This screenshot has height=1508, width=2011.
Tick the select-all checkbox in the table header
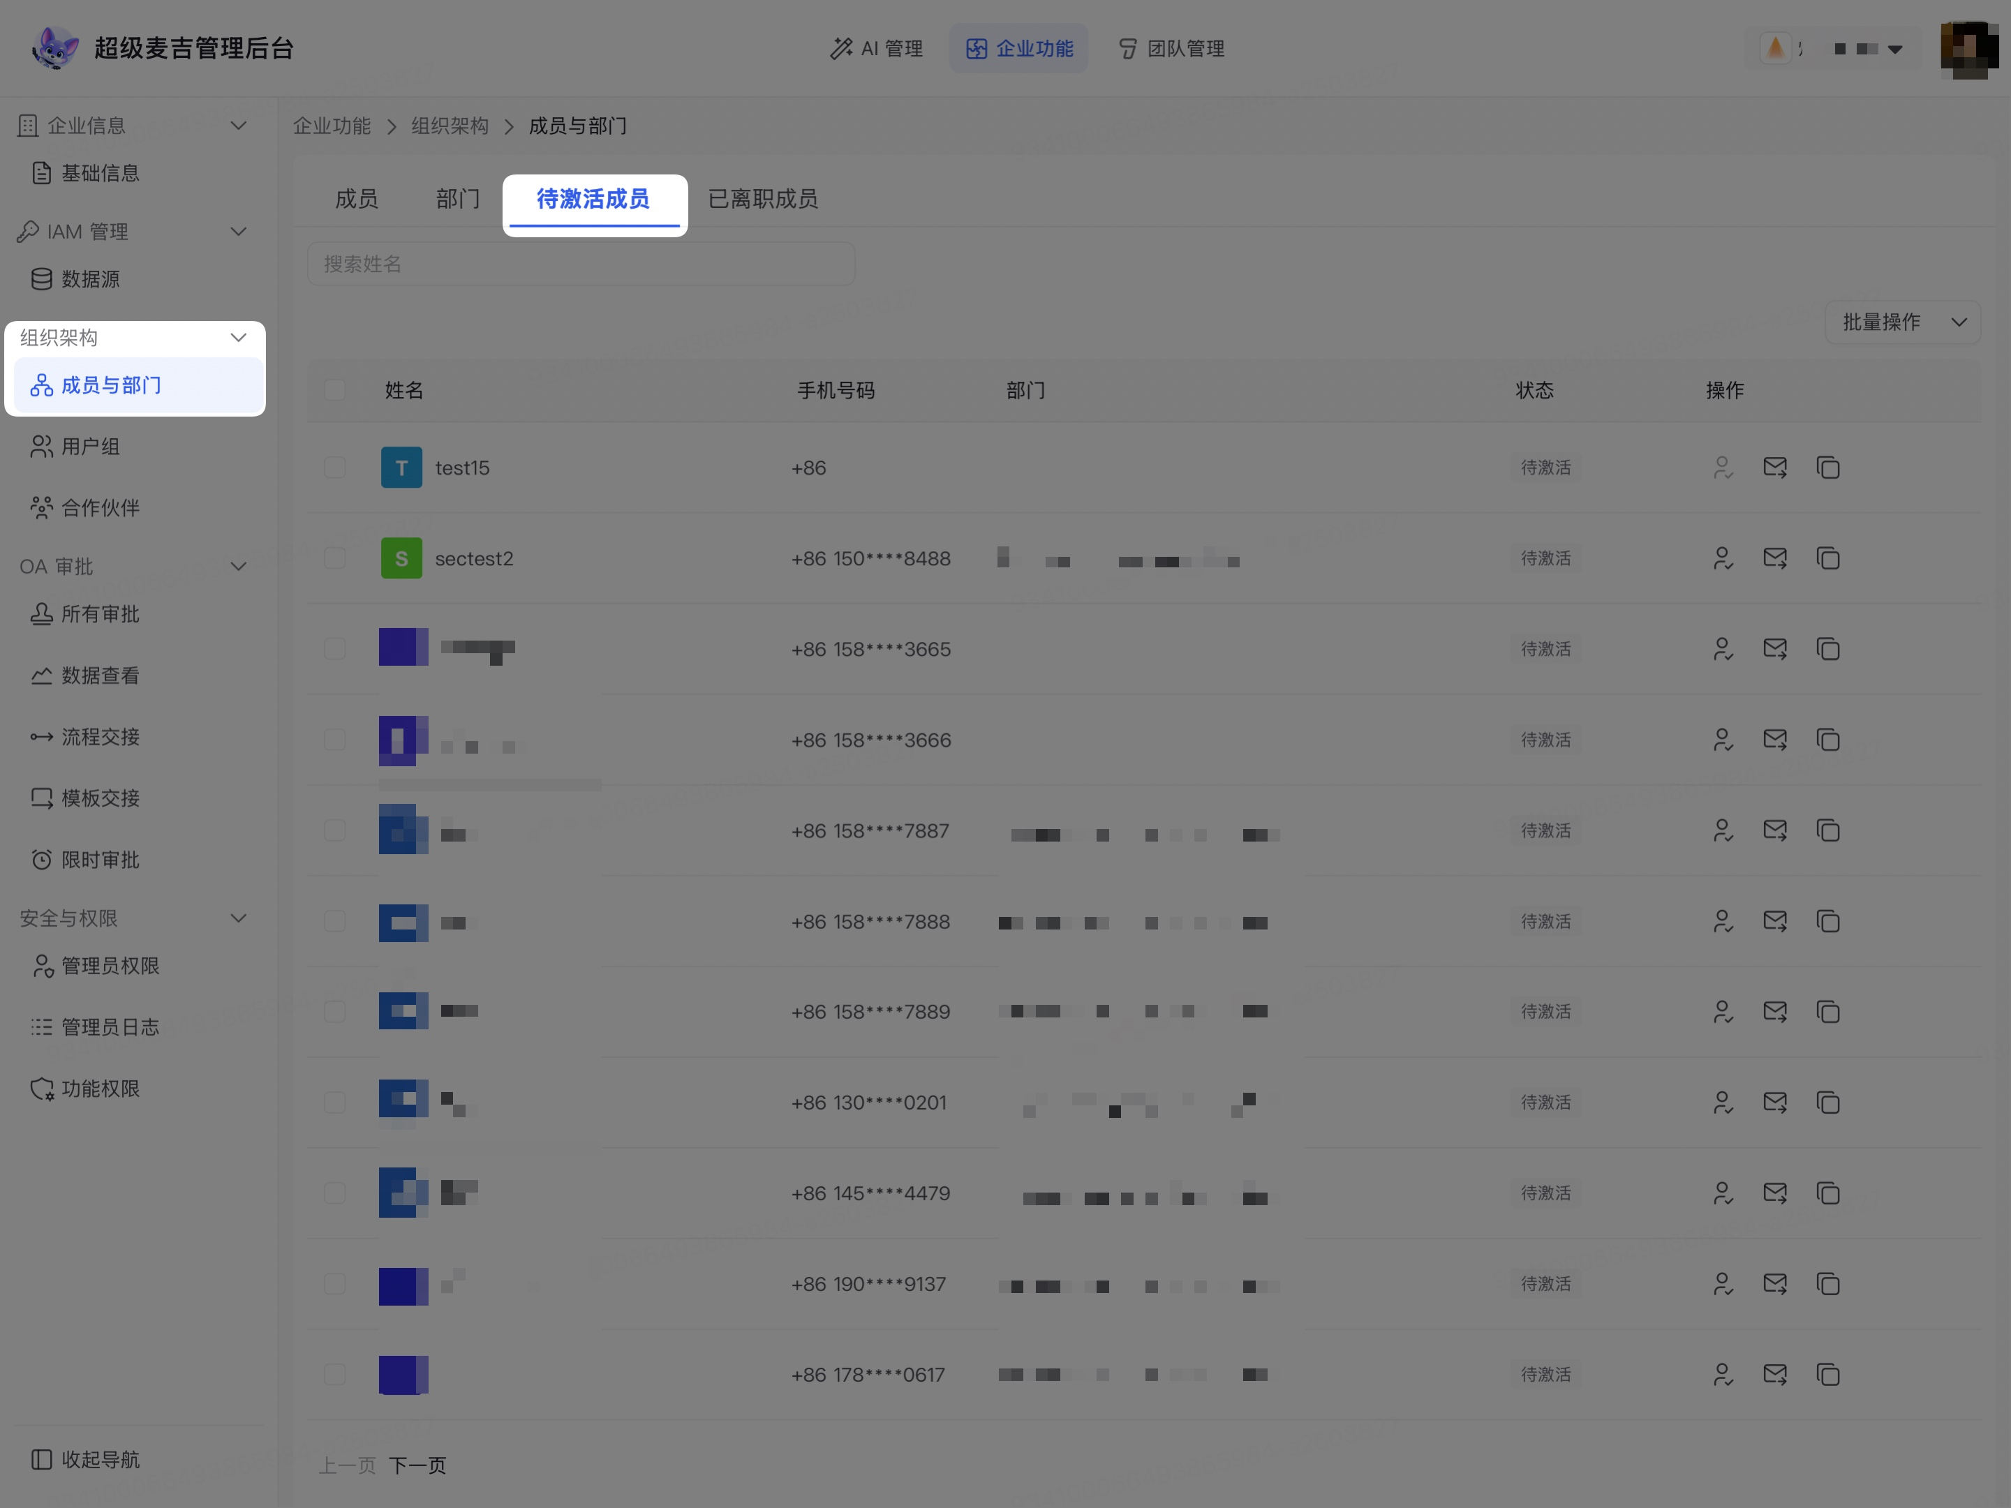(x=334, y=390)
